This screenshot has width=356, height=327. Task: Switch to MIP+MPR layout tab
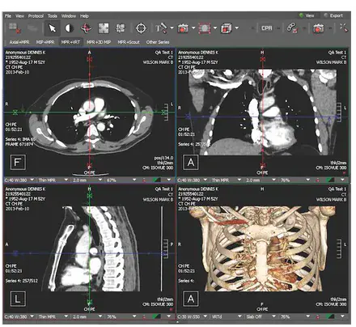tap(45, 42)
